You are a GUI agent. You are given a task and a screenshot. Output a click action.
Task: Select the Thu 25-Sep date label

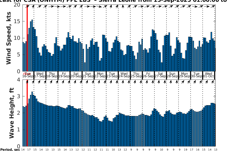click(x=136, y=75)
